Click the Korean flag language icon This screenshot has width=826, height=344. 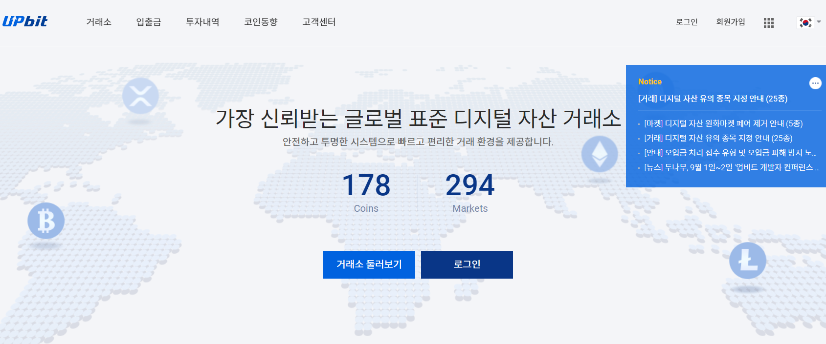[x=805, y=22]
